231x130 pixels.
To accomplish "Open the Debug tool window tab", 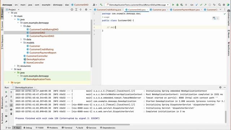I will click(27, 128).
